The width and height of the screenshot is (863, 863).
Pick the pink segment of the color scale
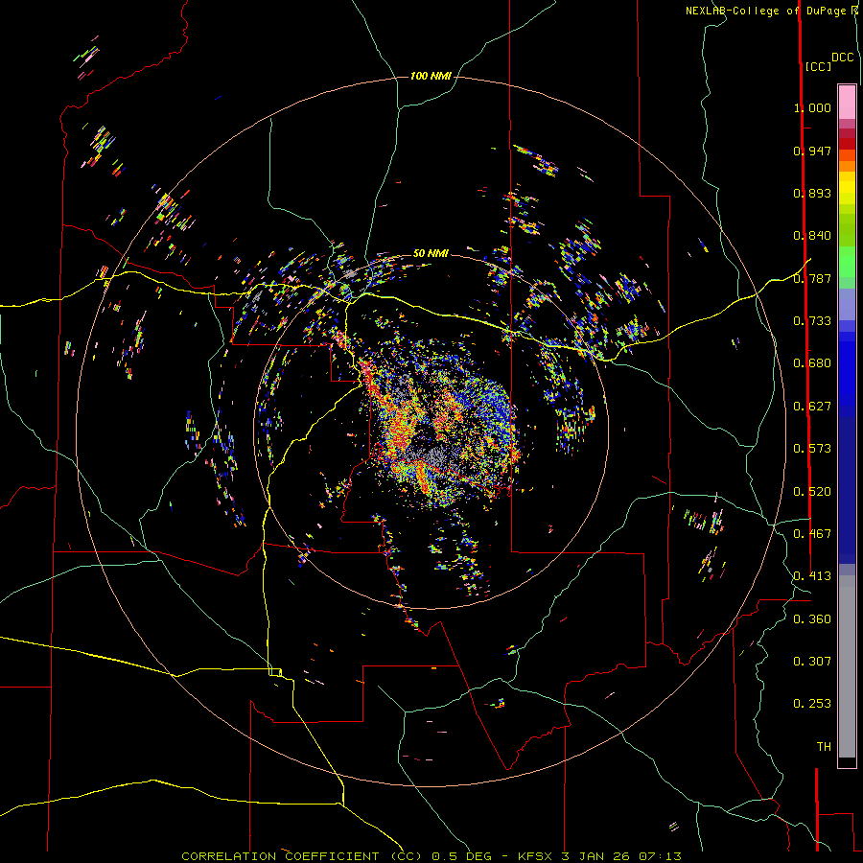[847, 103]
